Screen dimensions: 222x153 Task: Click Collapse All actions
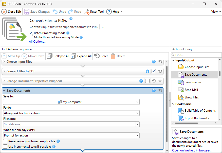(58, 56)
